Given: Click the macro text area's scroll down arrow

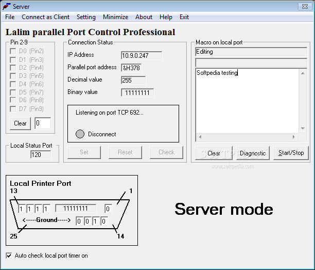Looking at the screenshot, I should tap(303, 129).
